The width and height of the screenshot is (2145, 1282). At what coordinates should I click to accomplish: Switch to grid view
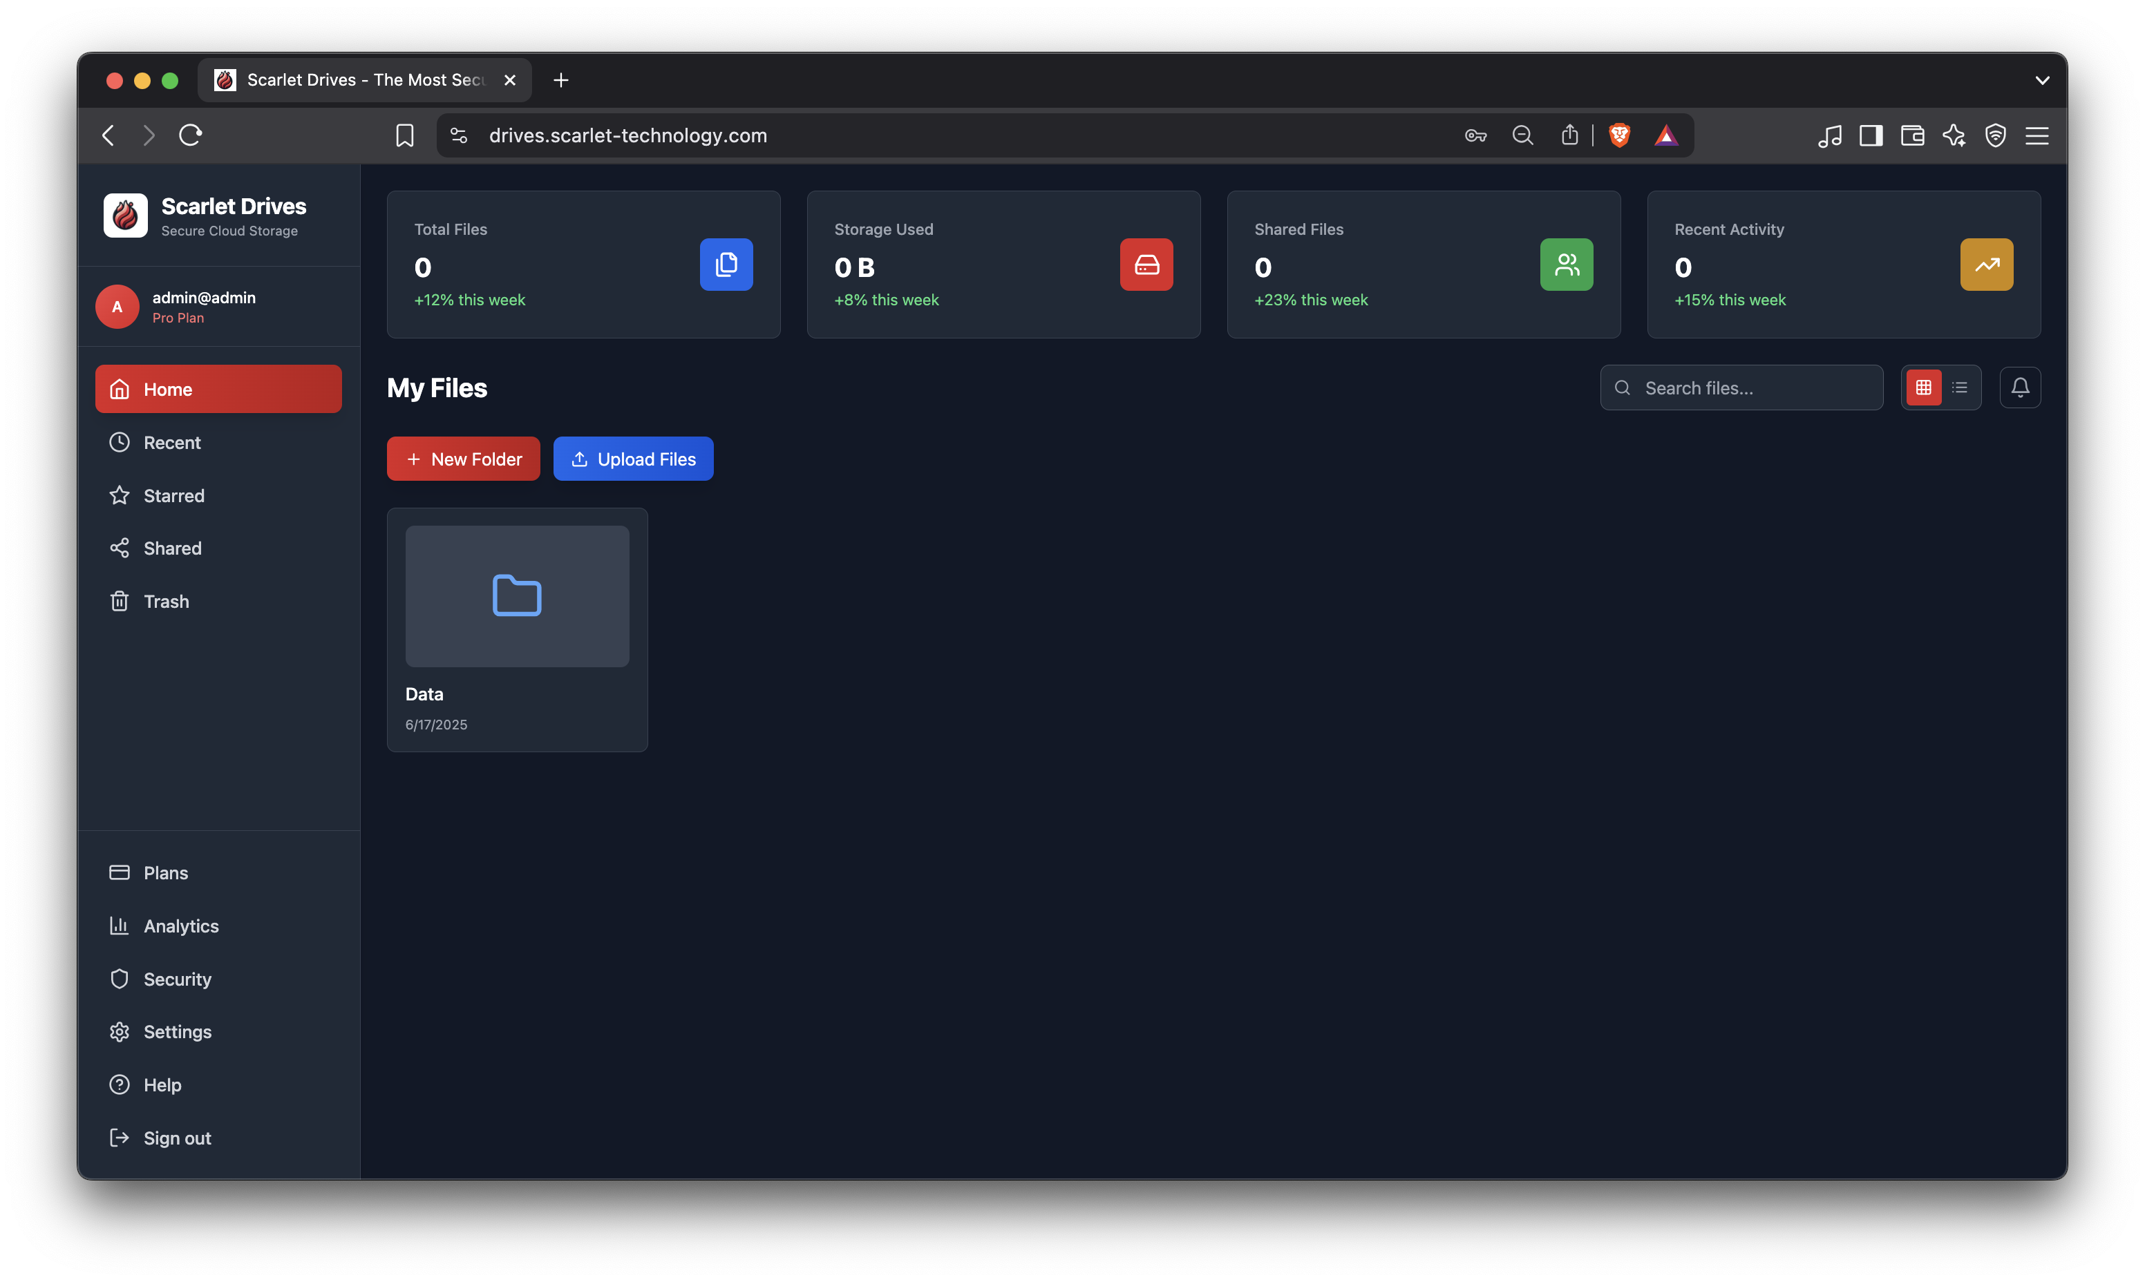click(x=1923, y=388)
